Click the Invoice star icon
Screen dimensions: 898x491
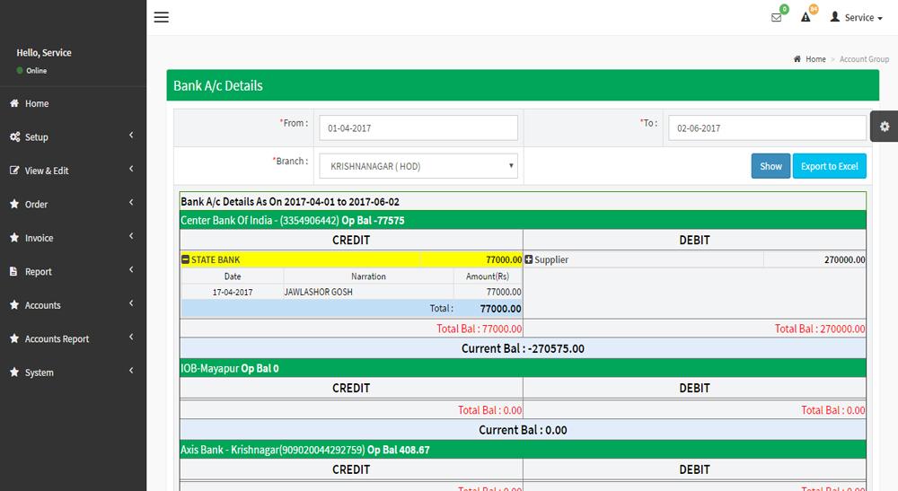(14, 238)
